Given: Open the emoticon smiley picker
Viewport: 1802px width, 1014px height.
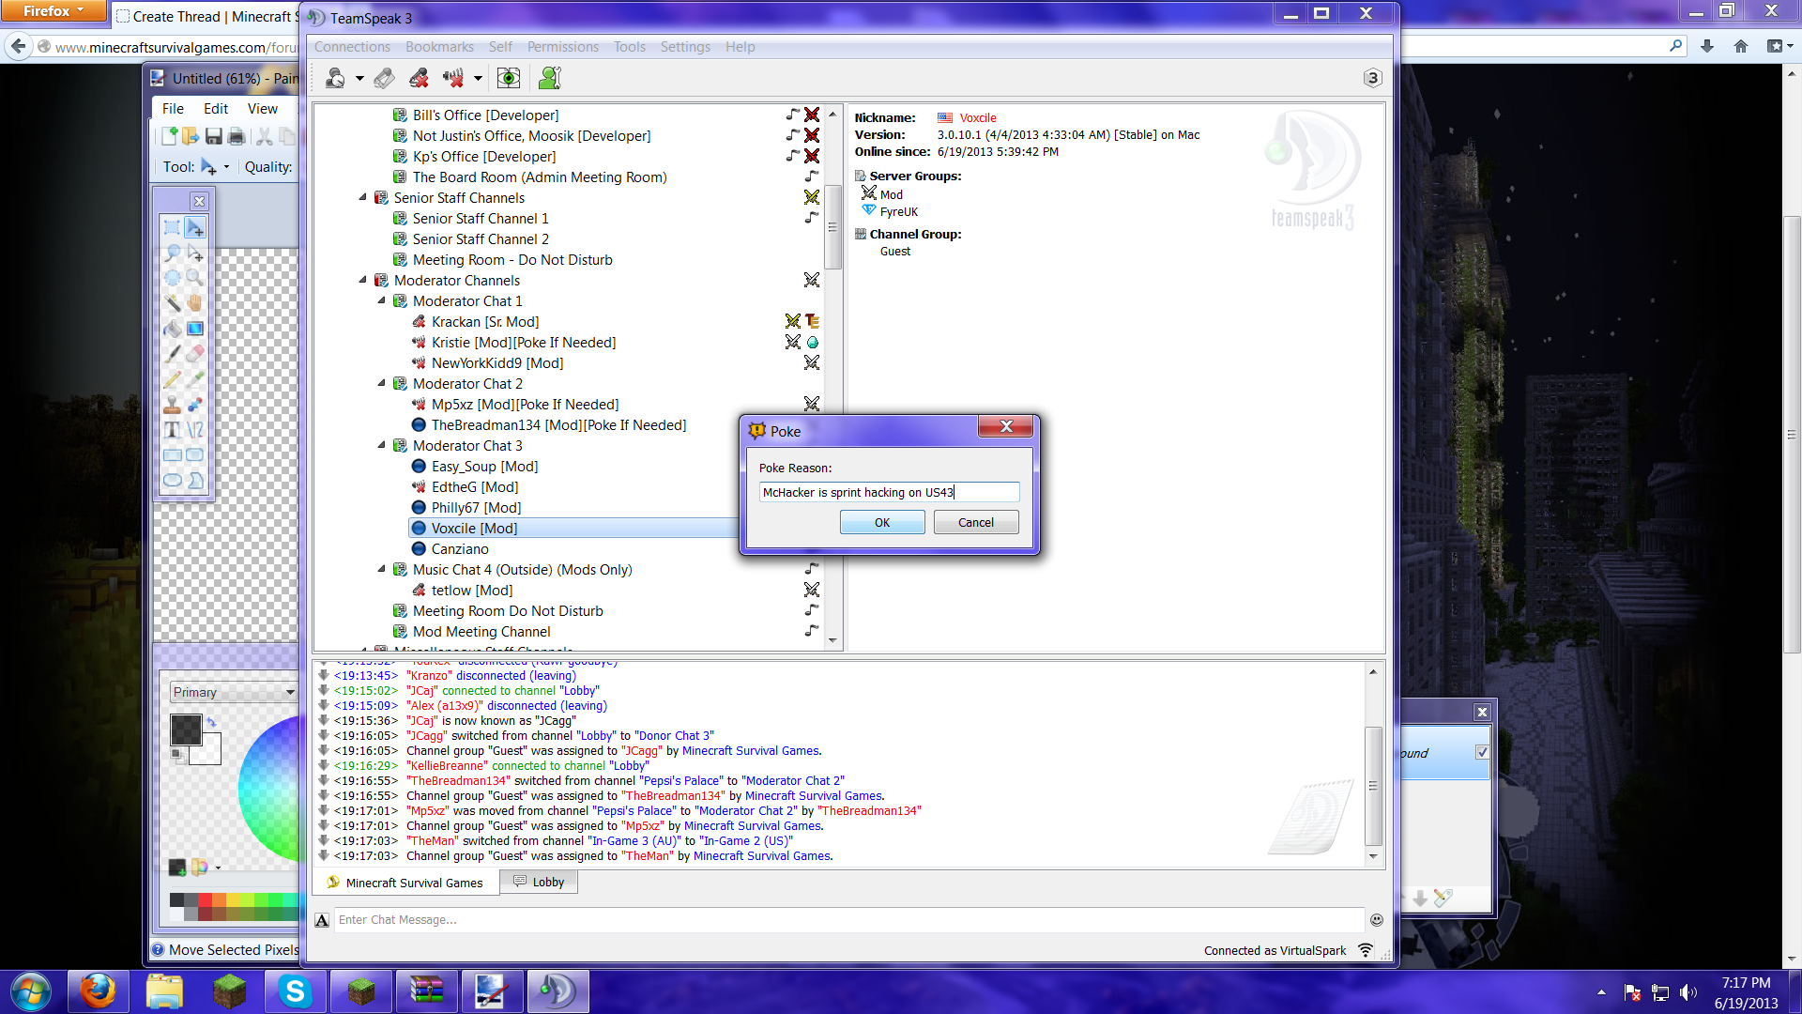Looking at the screenshot, I should click(1377, 920).
